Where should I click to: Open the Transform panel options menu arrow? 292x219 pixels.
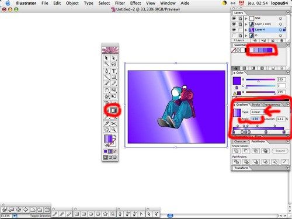(288, 168)
